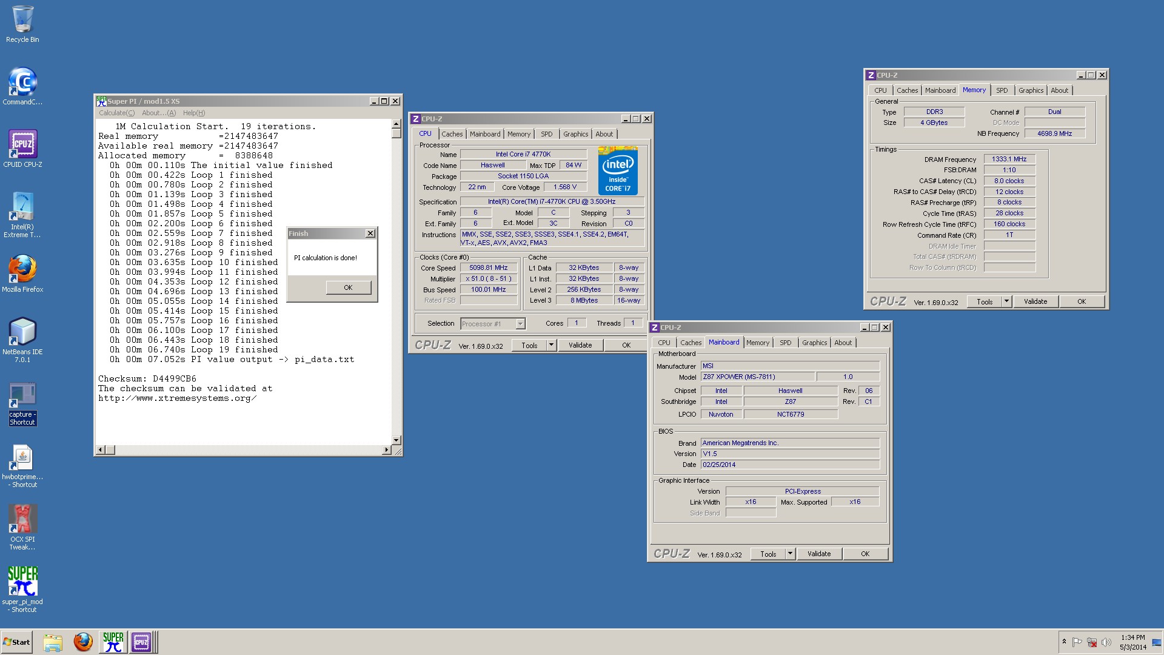The width and height of the screenshot is (1164, 655).
Task: Click the Checksum: D4499CB6 line
Action: (147, 378)
